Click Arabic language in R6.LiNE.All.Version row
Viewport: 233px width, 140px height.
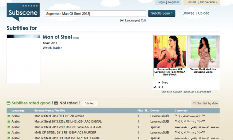point(15,116)
